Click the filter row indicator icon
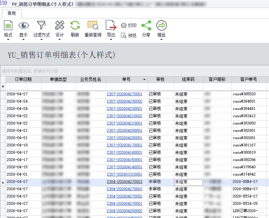Screen dimensions: 269x218 3,87
